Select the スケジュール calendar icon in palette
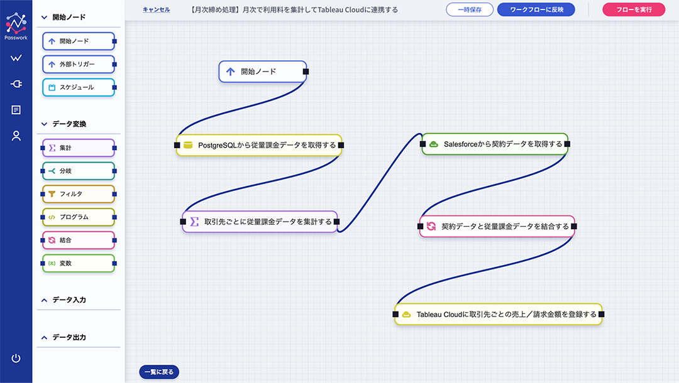The image size is (679, 383). click(52, 87)
